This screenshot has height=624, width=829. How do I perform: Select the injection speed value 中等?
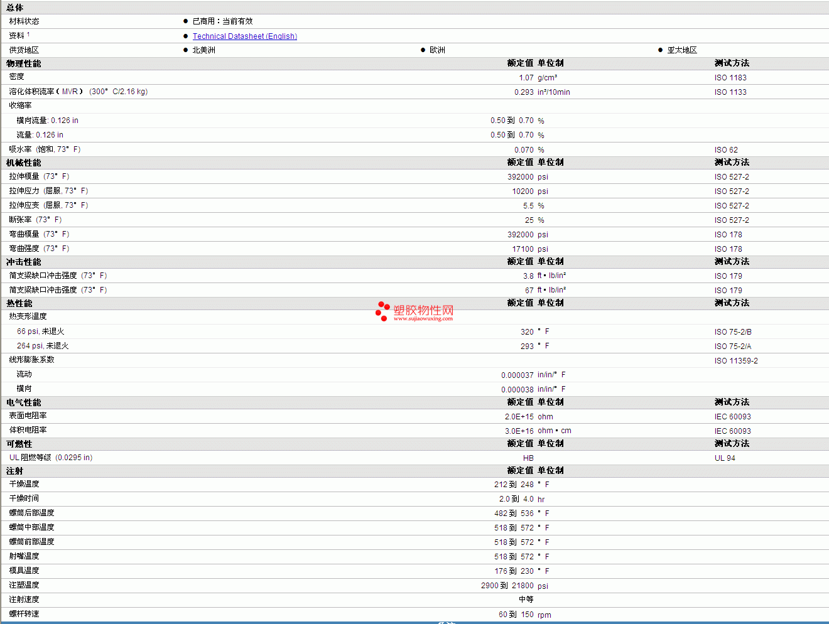click(x=526, y=600)
